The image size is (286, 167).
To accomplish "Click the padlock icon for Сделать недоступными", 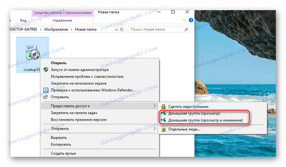I will click(x=163, y=107).
